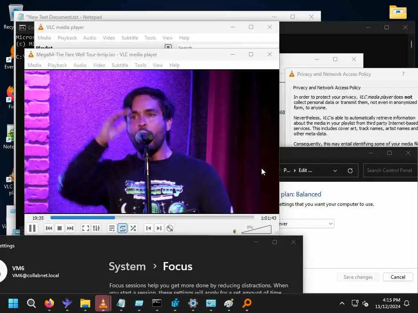Image resolution: width=418 pixels, height=313 pixels.
Task: Click the Search Control Panel field
Action: click(390, 170)
